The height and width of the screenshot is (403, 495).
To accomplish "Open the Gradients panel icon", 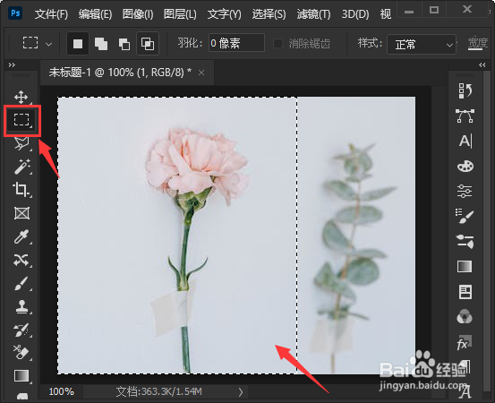I will (x=465, y=267).
